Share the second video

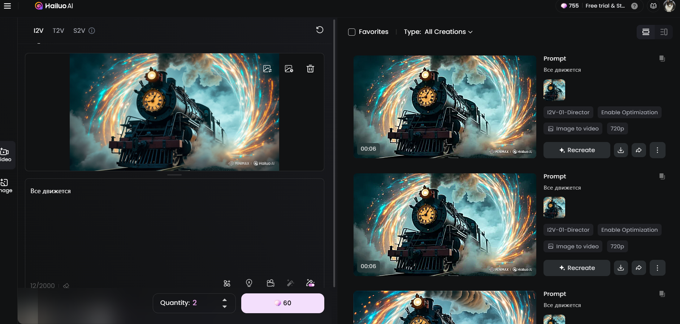pyautogui.click(x=639, y=268)
